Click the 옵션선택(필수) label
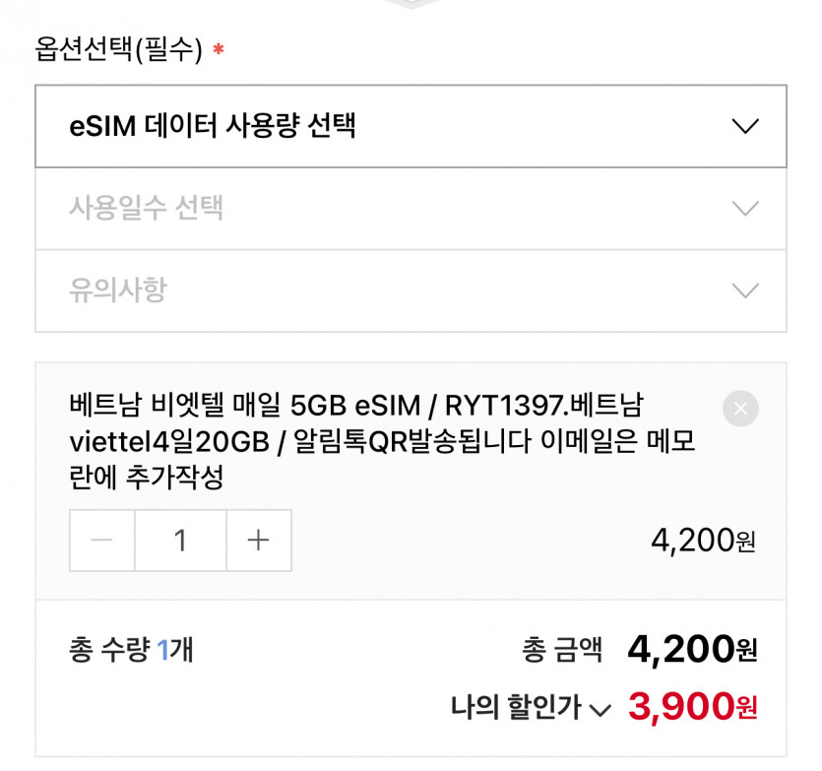This screenshot has width=822, height=771. coord(118,49)
